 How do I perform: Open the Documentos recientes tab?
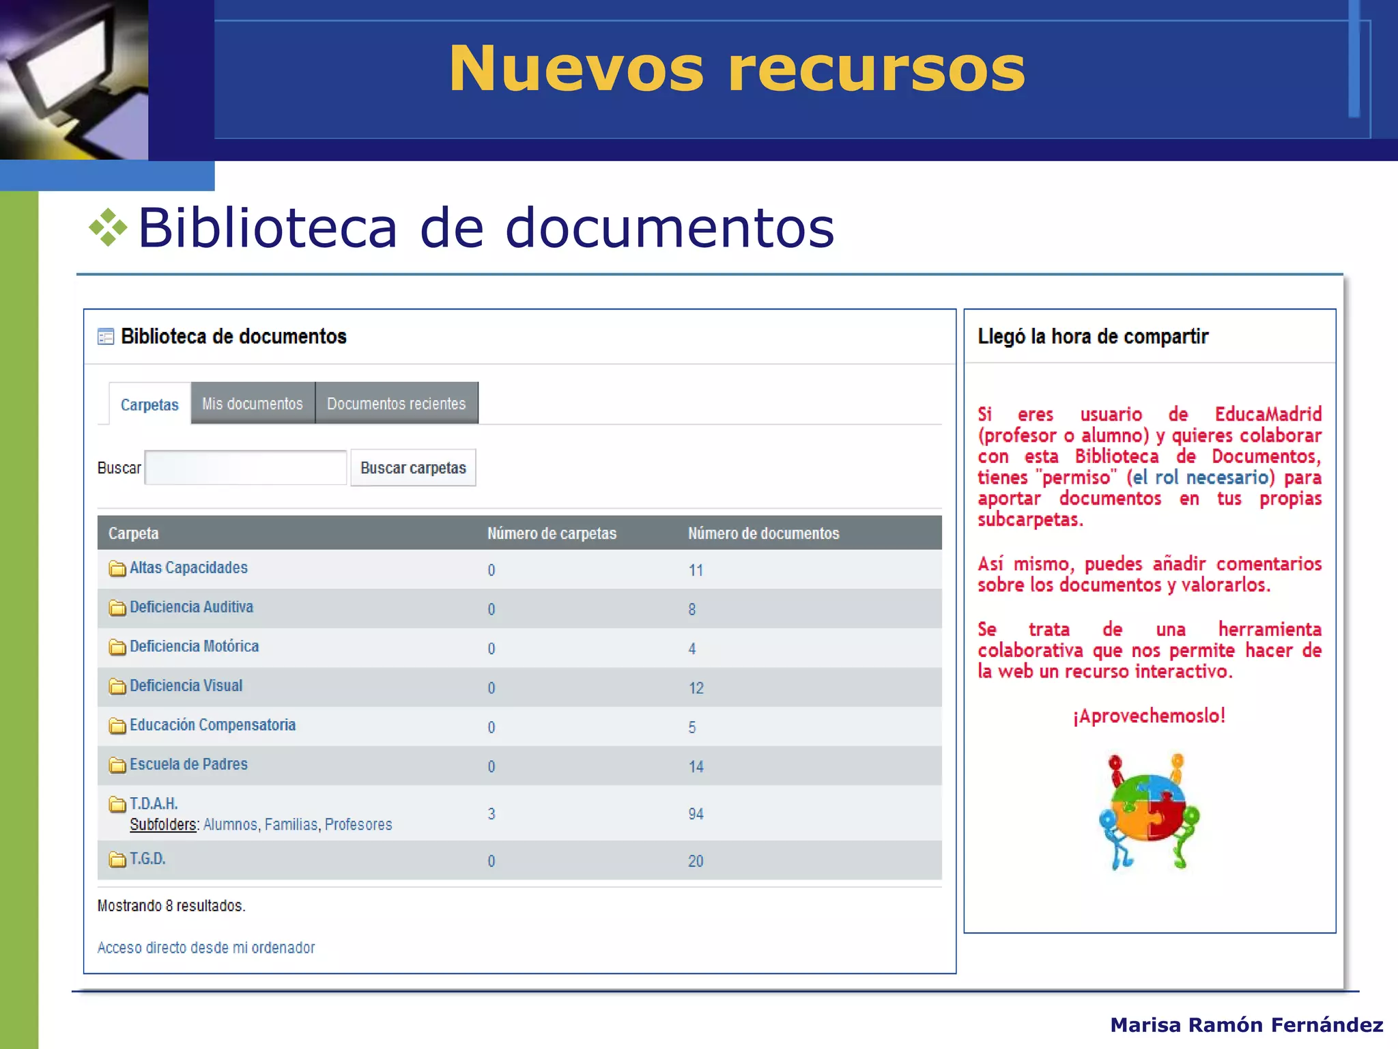(x=397, y=403)
